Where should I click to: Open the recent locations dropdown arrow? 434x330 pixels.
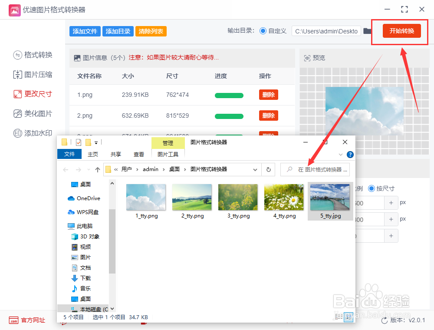pyautogui.click(x=89, y=170)
